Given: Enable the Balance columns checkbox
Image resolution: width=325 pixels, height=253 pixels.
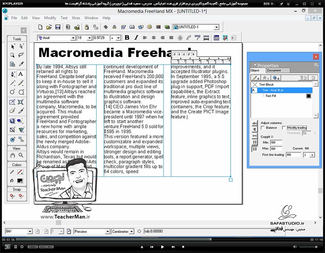Looking at the screenshot, I should coord(262,128).
